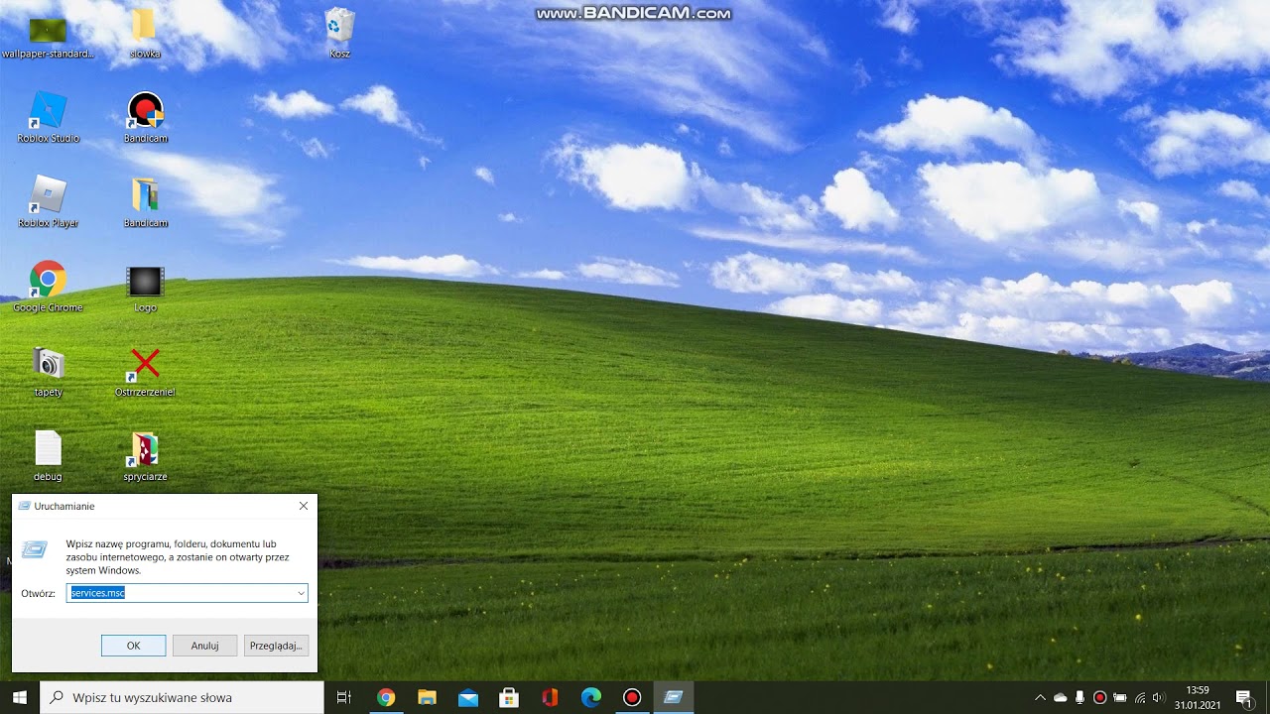Select the Roblox Studio desktop shortcut
1270x714 pixels.
click(48, 117)
